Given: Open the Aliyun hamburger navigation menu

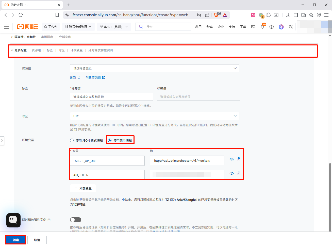Looking at the screenshot, I should tap(6, 27).
